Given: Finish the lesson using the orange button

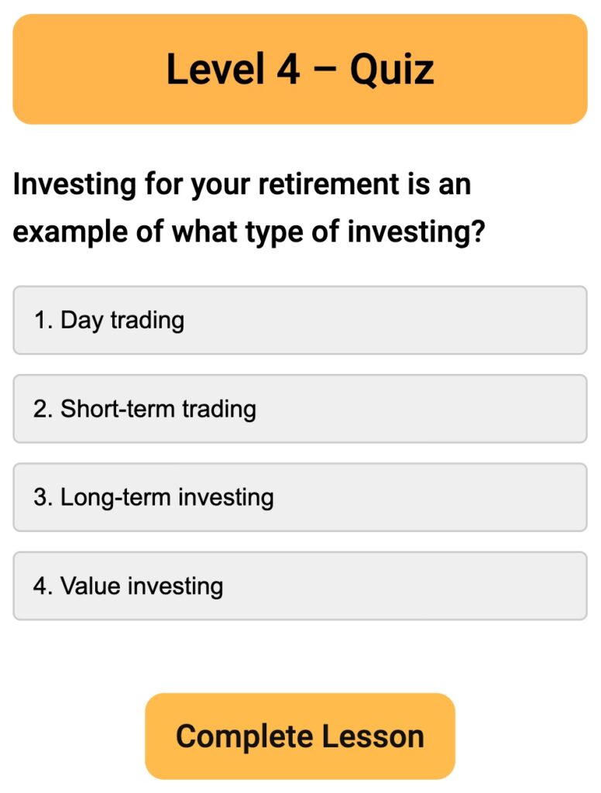Looking at the screenshot, I should [300, 736].
